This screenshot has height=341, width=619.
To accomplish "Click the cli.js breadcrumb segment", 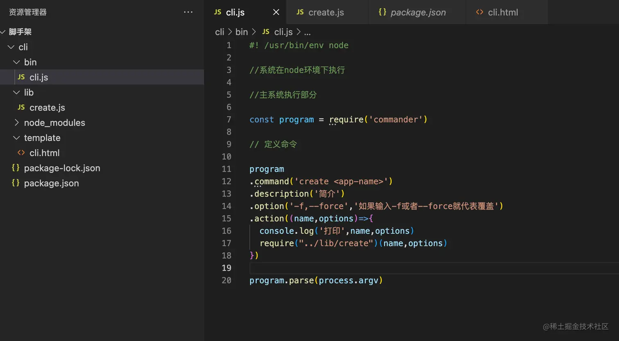I will (283, 32).
